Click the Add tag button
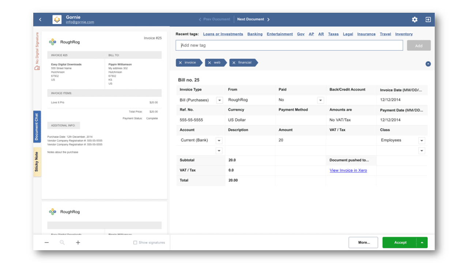The width and height of the screenshot is (468, 263). 419,45
